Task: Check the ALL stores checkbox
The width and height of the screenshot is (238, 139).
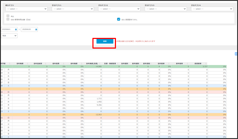Action: click(x=8, y=16)
